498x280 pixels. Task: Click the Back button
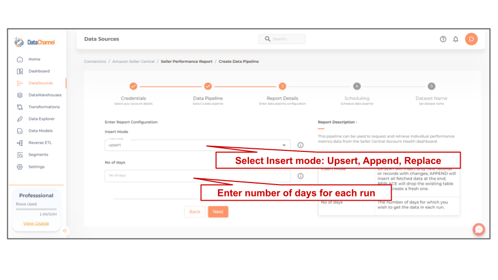pyautogui.click(x=195, y=212)
